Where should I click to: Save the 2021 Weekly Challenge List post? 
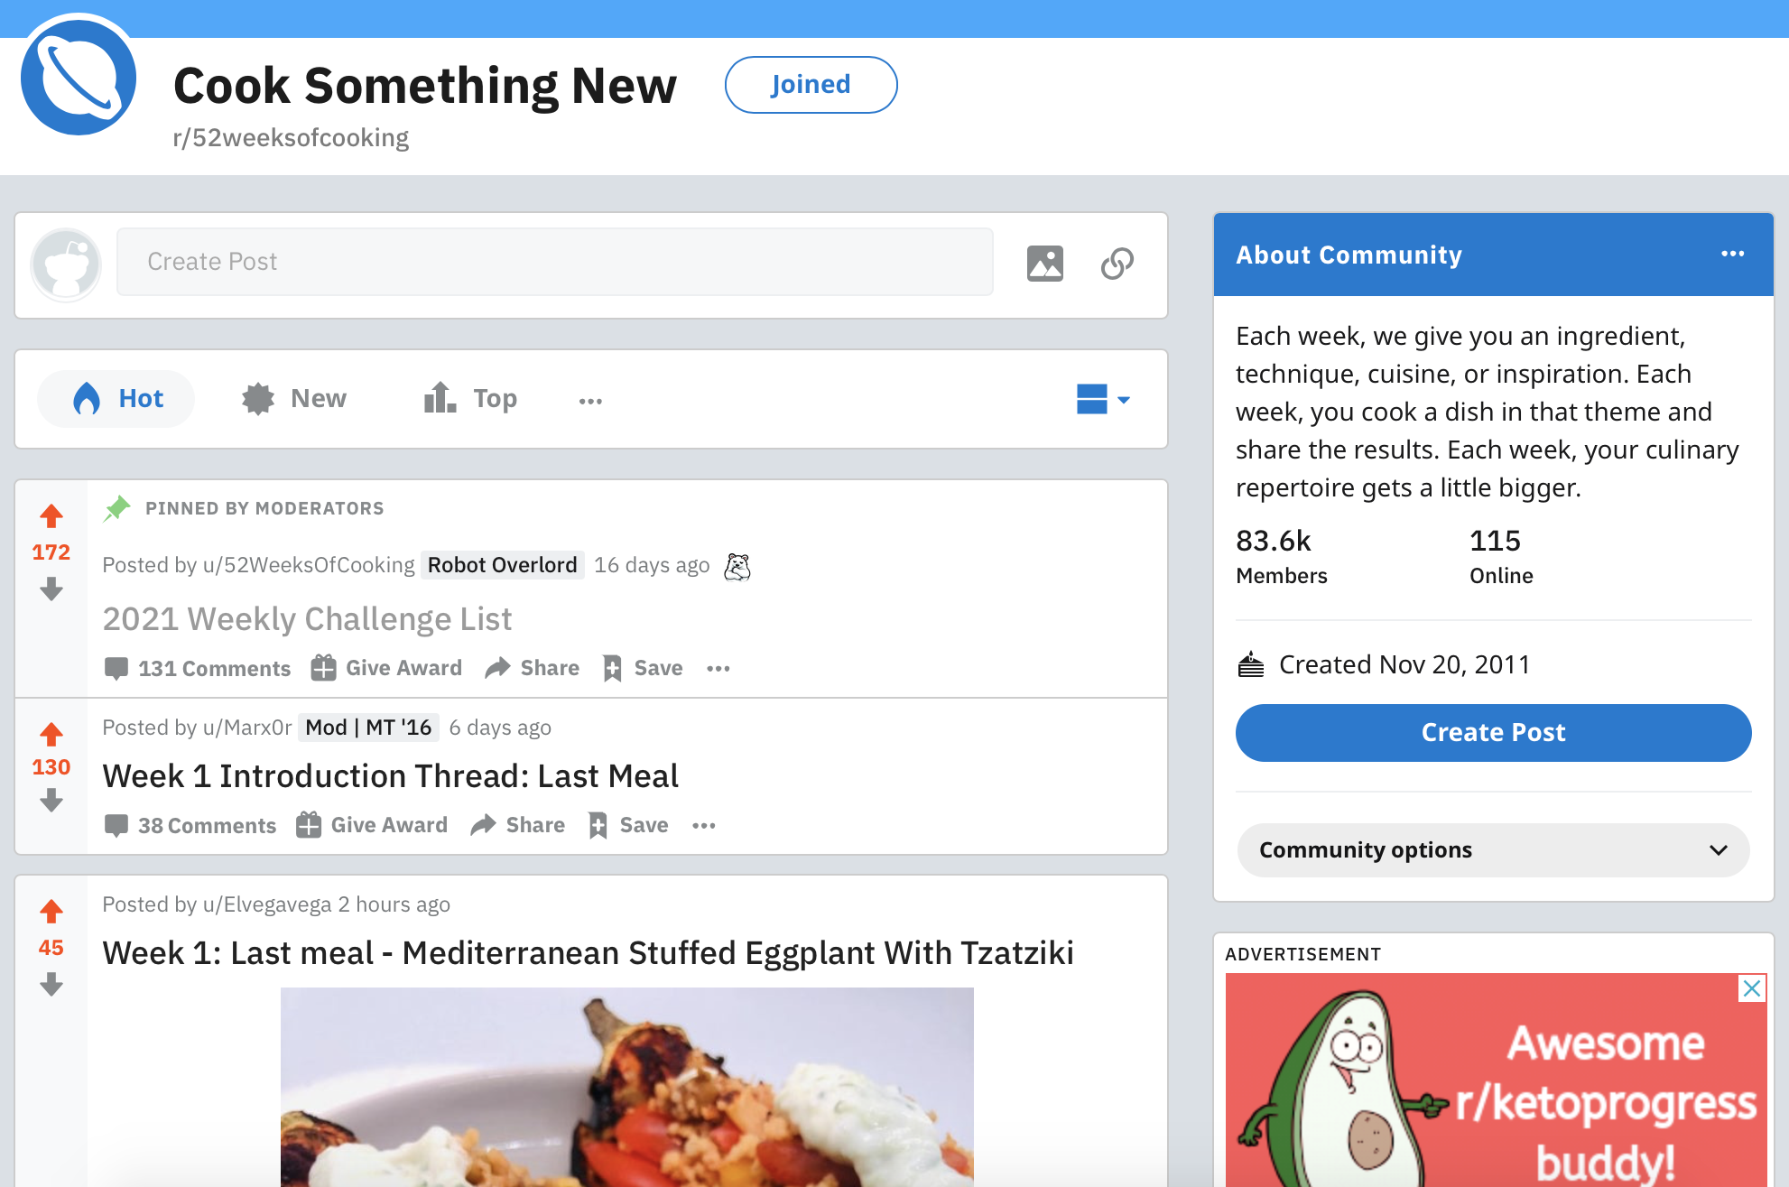(x=644, y=668)
